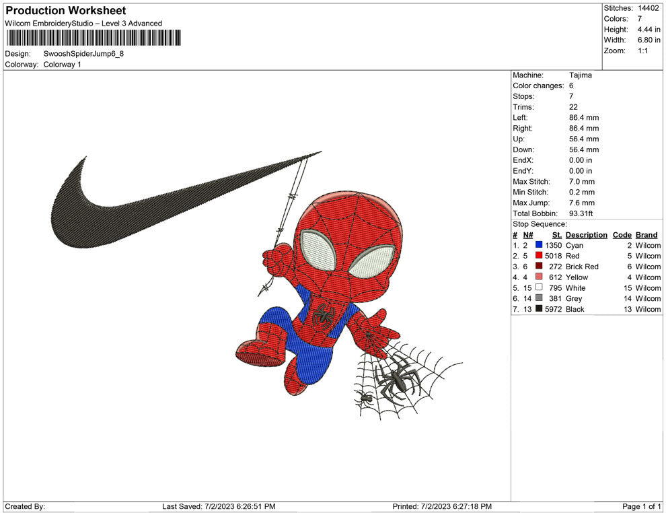Click the Colorway 1 value

(x=62, y=64)
